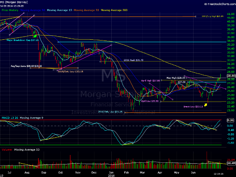Screen dimensions: 236x177
Task: Click the Jan month label on time axis
Action: (x=111, y=173)
